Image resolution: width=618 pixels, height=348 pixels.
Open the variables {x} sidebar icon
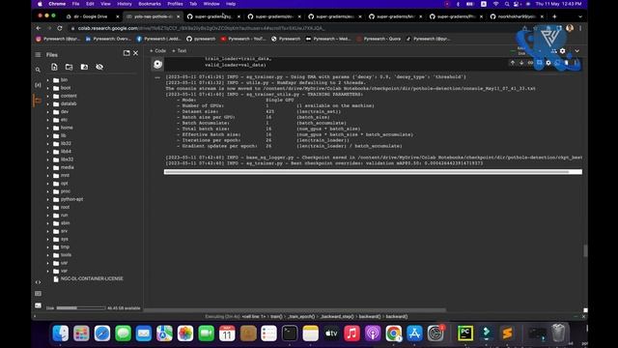coord(38,85)
